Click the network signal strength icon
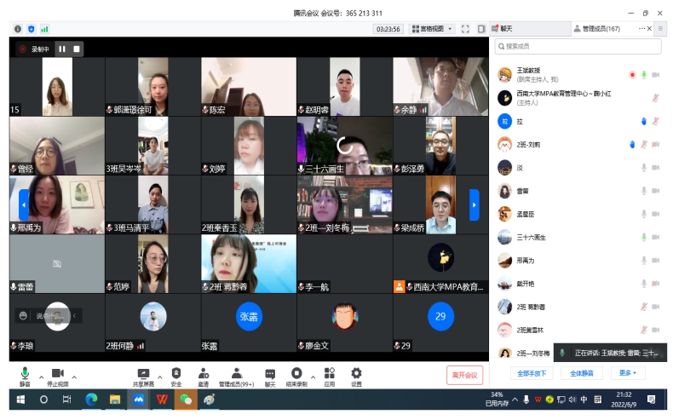The width and height of the screenshot is (673, 420). pyautogui.click(x=44, y=28)
